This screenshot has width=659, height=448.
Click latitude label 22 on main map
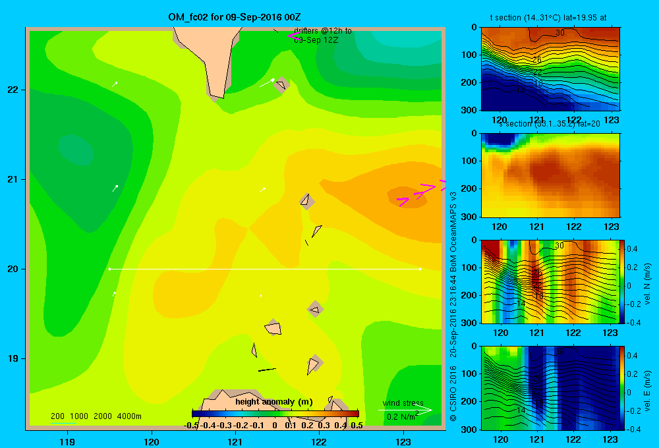coord(13,90)
